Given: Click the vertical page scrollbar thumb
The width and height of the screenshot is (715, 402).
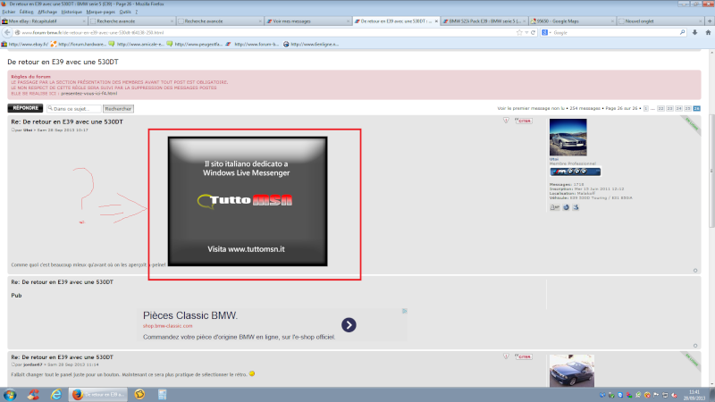Looking at the screenshot, I should pos(711,171).
